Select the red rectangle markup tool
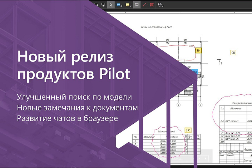This screenshot has height=168, width=252. [152, 5]
